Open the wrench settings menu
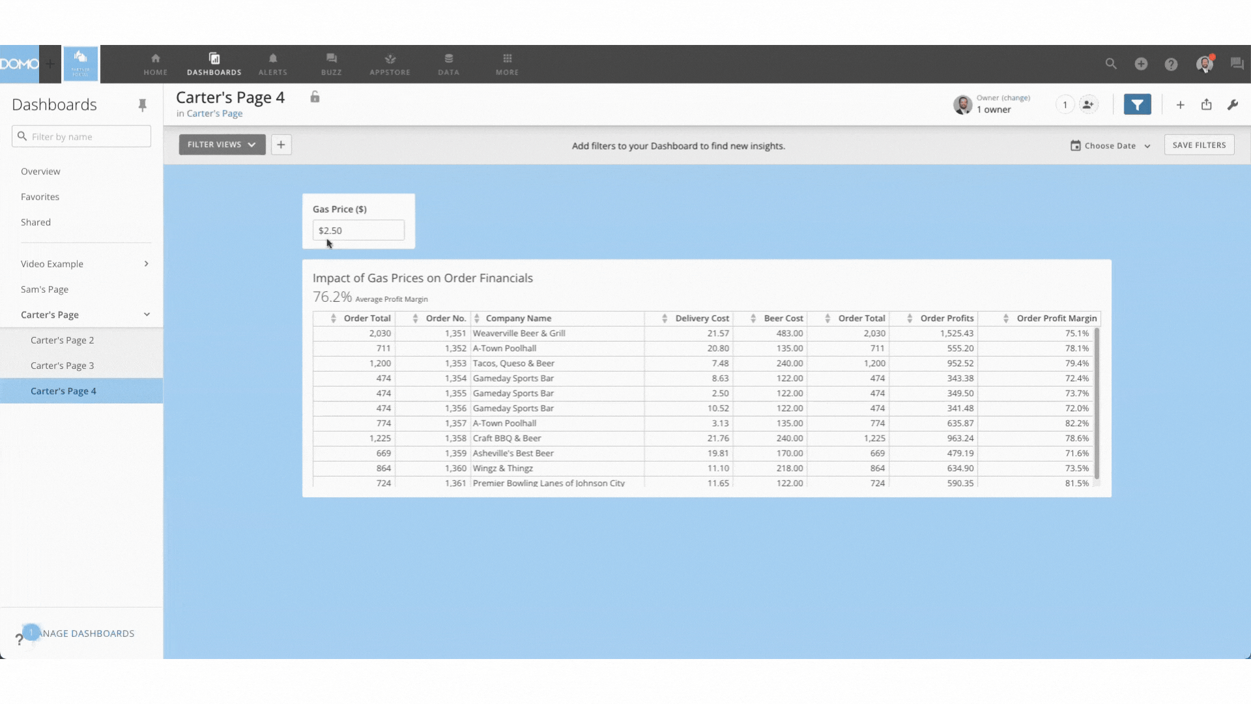 (x=1232, y=104)
